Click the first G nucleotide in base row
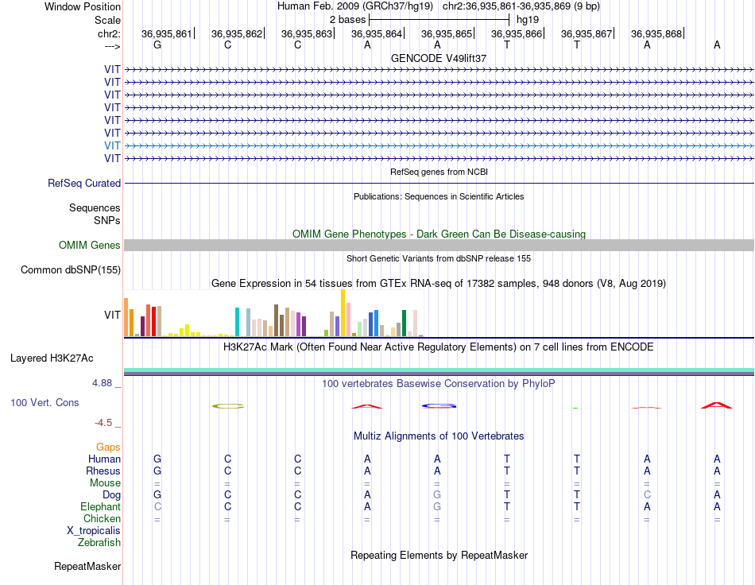This screenshot has height=585, width=755. click(157, 45)
